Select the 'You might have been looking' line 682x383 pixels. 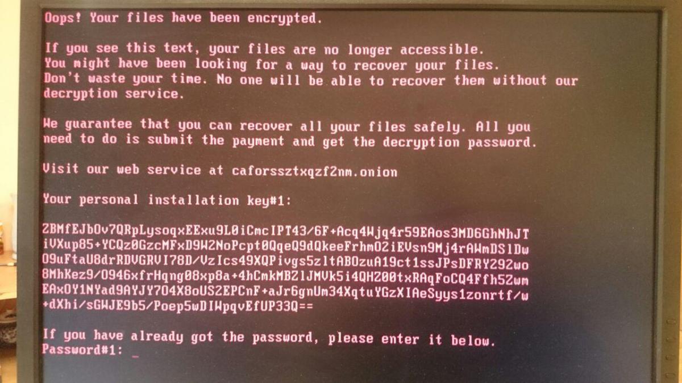(272, 65)
